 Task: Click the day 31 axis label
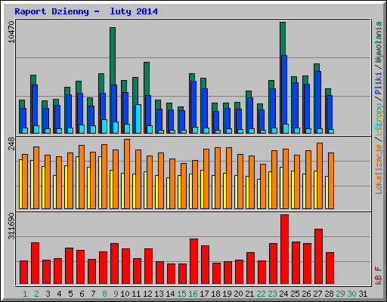pos(363,294)
